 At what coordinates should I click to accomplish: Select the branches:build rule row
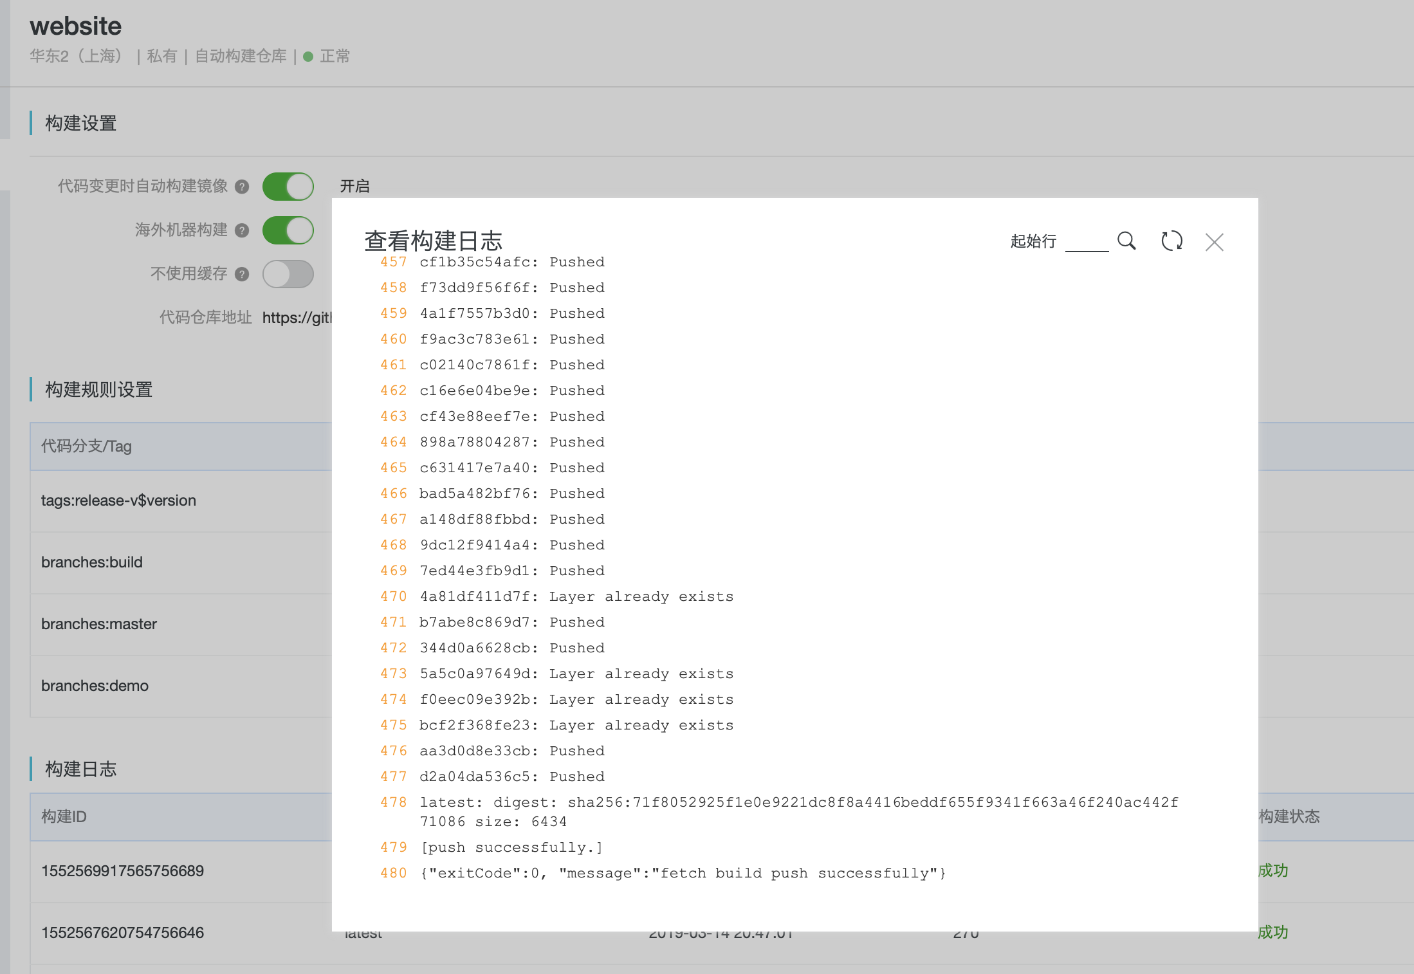coord(181,563)
